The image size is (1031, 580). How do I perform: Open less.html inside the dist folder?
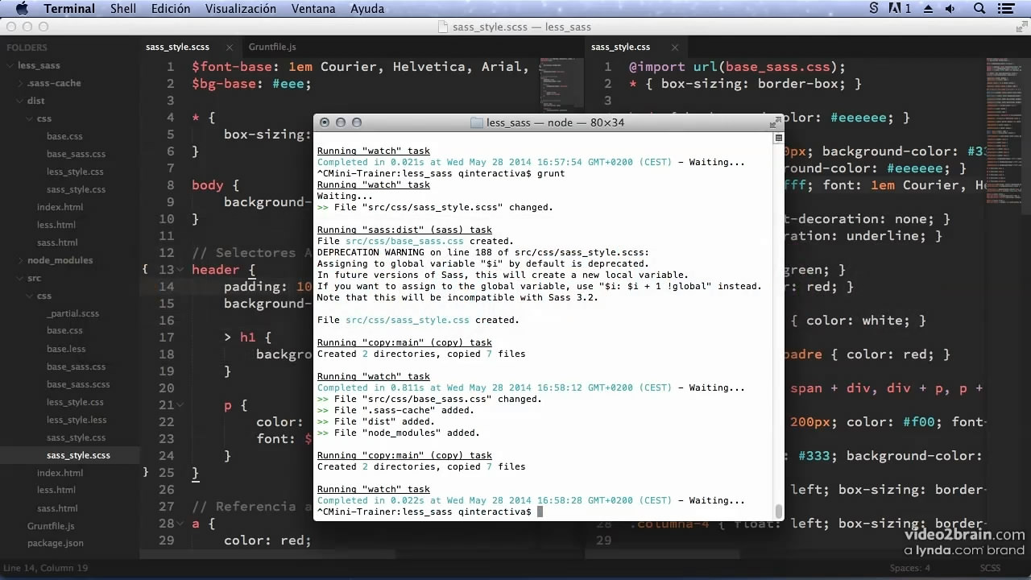point(56,225)
